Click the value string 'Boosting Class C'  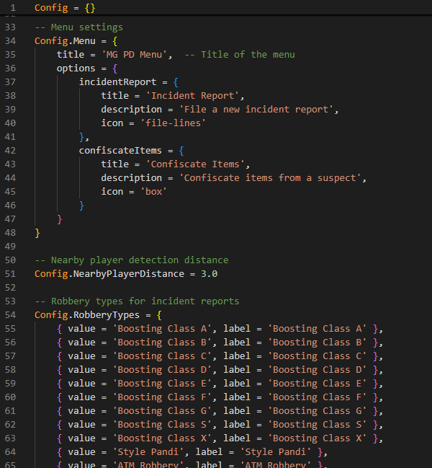[x=162, y=356]
